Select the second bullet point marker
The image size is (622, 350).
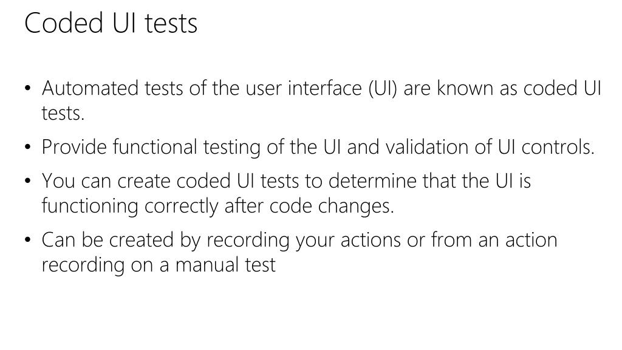27,147
